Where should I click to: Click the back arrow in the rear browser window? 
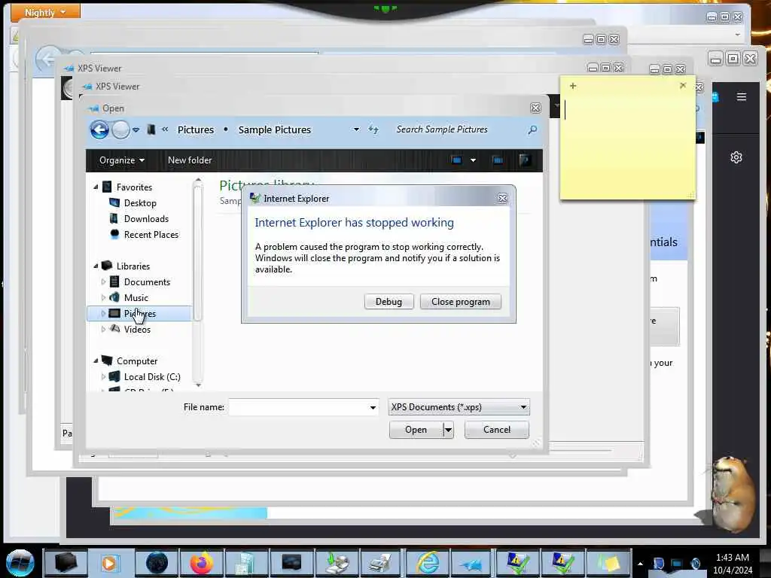tap(47, 59)
